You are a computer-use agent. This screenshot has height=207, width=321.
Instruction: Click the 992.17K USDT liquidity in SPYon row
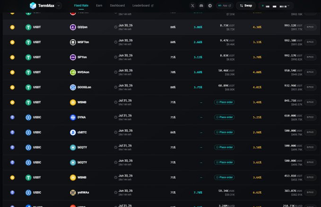pos(293,55)
